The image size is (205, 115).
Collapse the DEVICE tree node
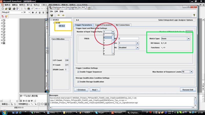point(51,20)
